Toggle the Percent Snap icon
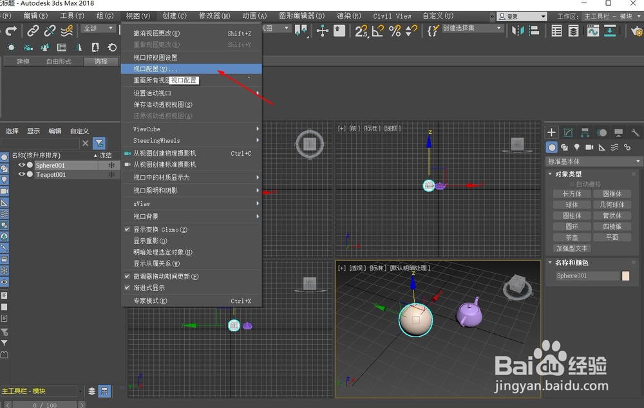Viewport: 644px width, 408px height. point(395,31)
